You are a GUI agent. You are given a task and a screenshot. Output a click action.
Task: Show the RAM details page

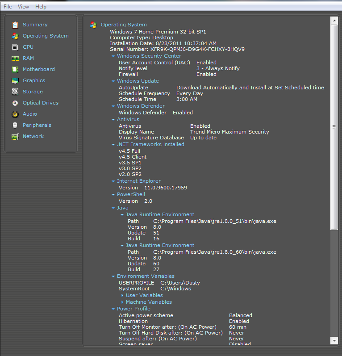[29, 58]
